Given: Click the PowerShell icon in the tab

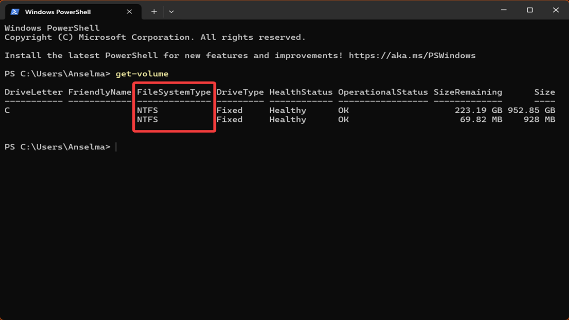Looking at the screenshot, I should coord(15,11).
